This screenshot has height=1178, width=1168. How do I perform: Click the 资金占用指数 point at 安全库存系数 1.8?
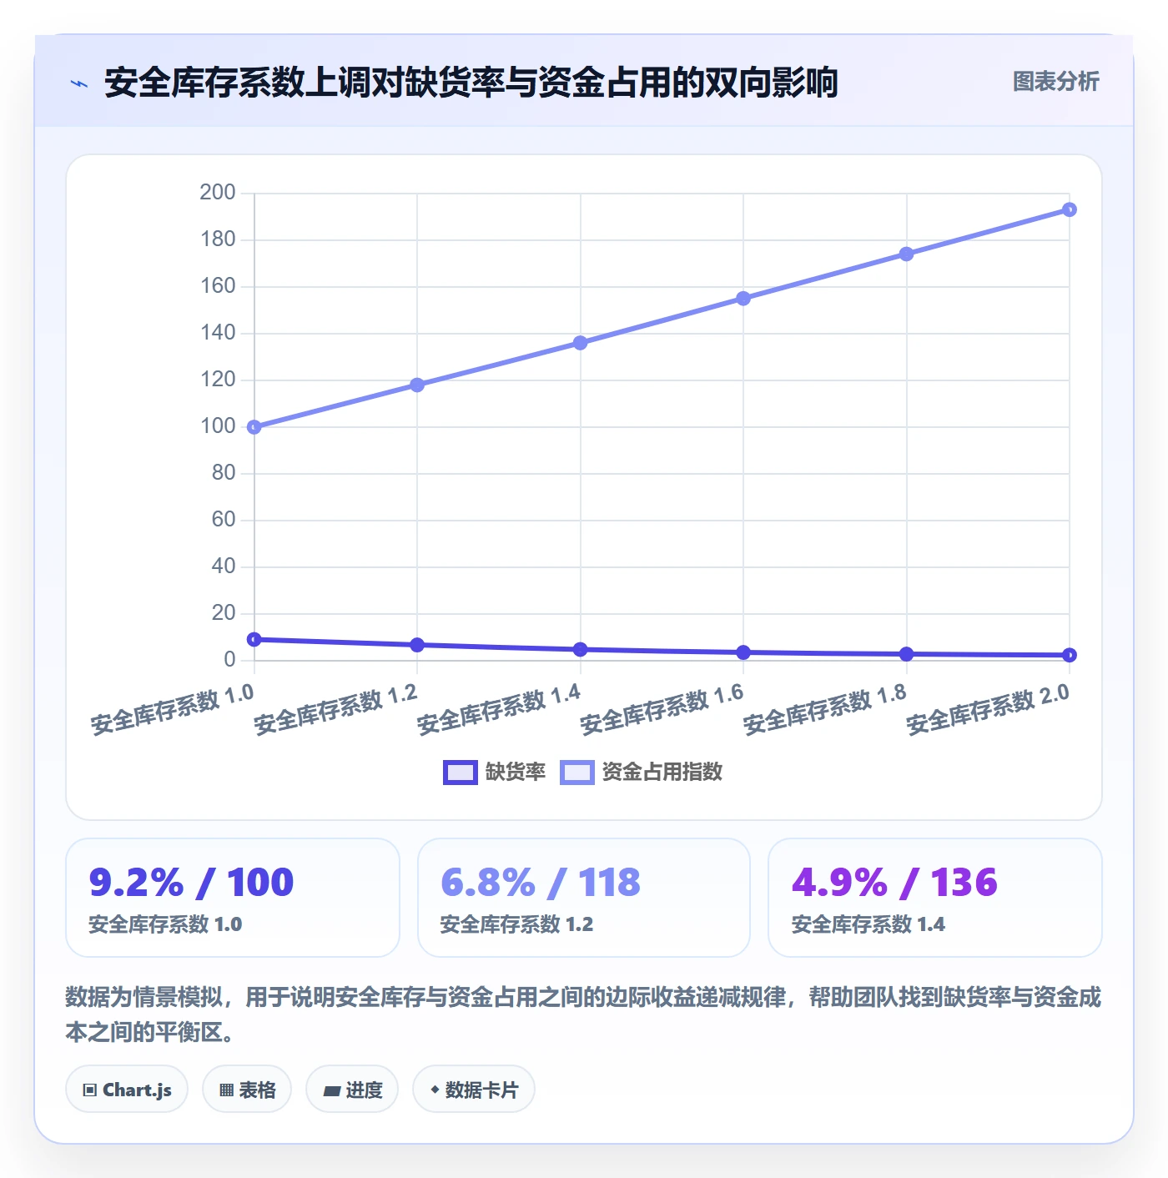(907, 254)
